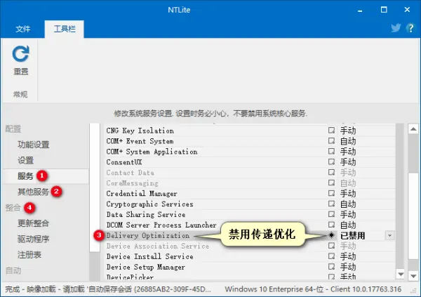421x297 pixels.
Task: Open 设置 in the sidebar
Action: point(25,161)
